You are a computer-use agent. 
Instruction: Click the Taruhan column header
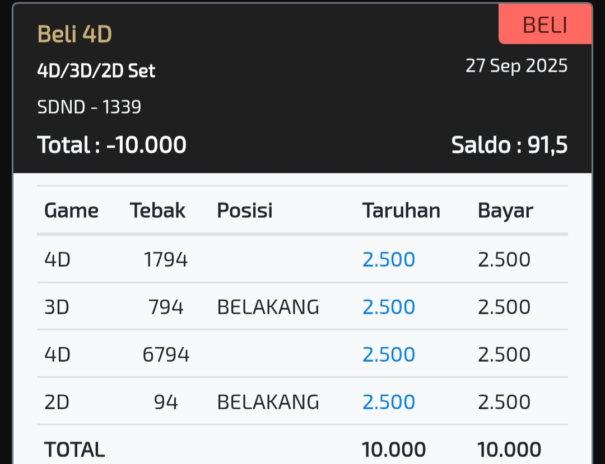pos(401,211)
